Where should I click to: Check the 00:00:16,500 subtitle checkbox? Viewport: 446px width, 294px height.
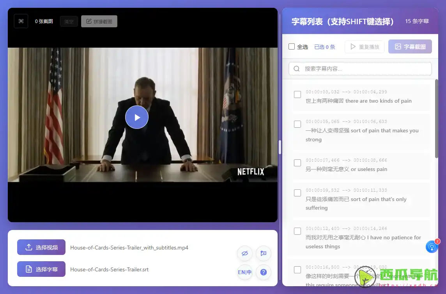(297, 270)
